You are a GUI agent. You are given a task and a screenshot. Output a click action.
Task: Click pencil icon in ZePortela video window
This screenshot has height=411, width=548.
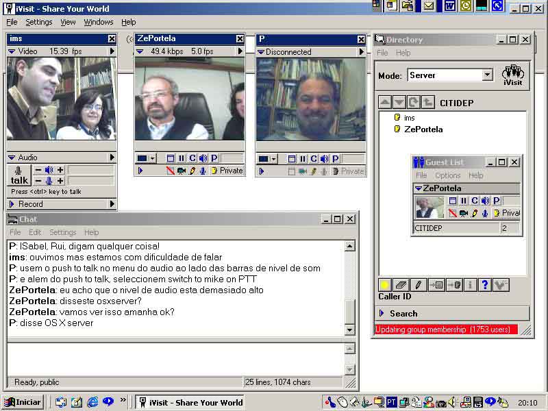click(x=192, y=171)
